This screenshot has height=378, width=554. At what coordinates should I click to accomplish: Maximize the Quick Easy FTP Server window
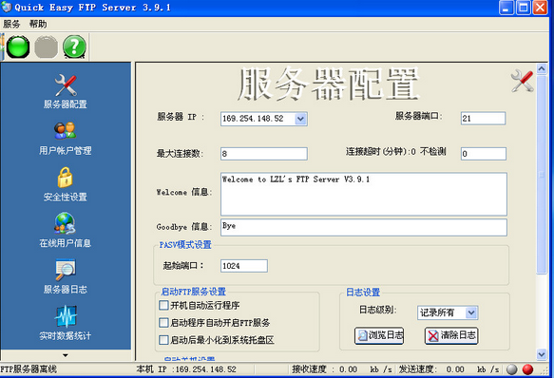pyautogui.click(x=524, y=8)
